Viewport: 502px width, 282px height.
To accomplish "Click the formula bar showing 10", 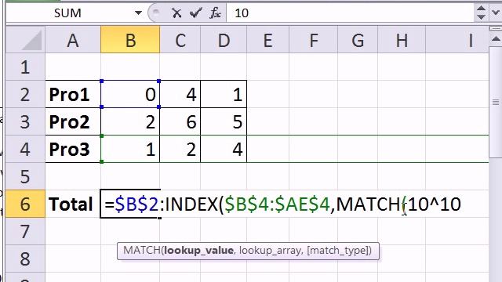I will 350,13.
